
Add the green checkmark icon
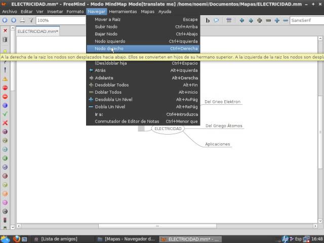click(5, 114)
